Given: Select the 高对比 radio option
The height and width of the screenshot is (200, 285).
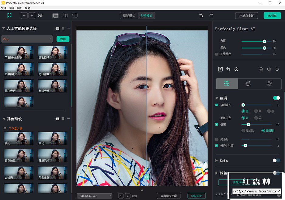Looking at the screenshot, I should point(243,131).
